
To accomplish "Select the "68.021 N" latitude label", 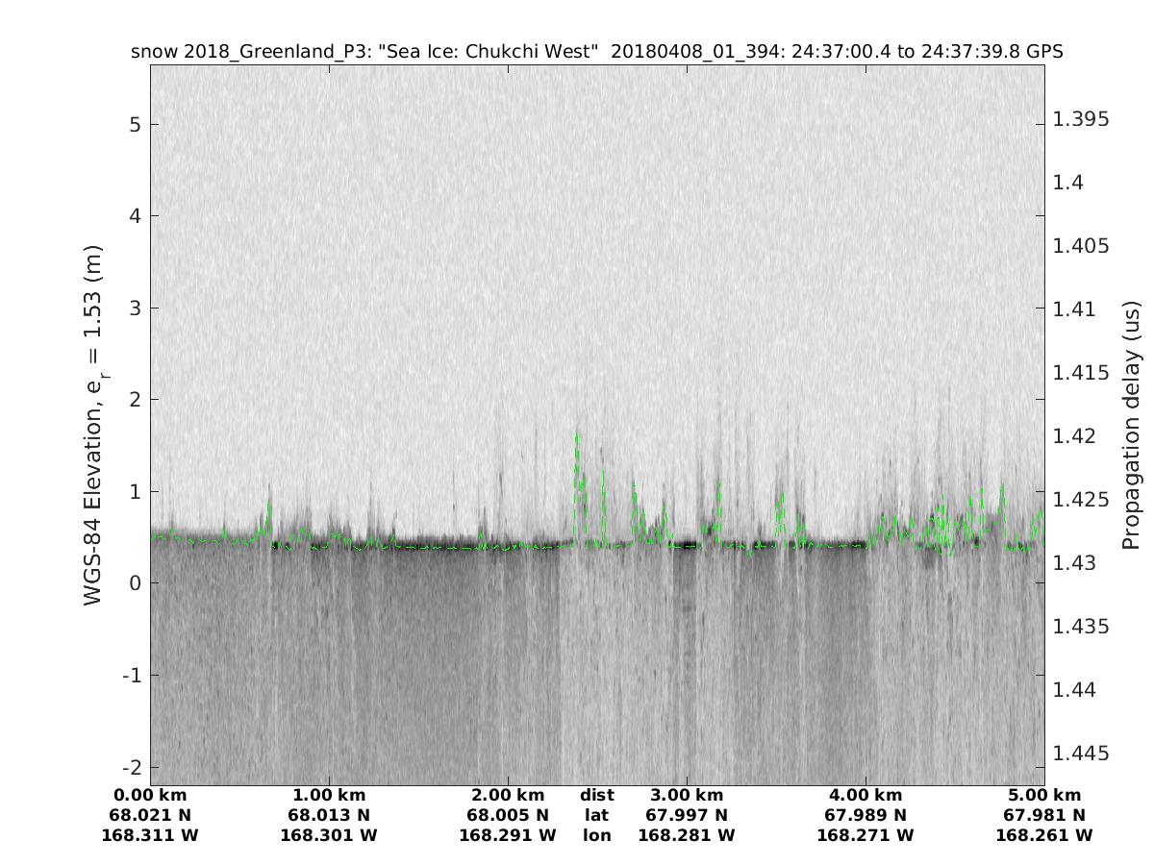I will 150,815.
